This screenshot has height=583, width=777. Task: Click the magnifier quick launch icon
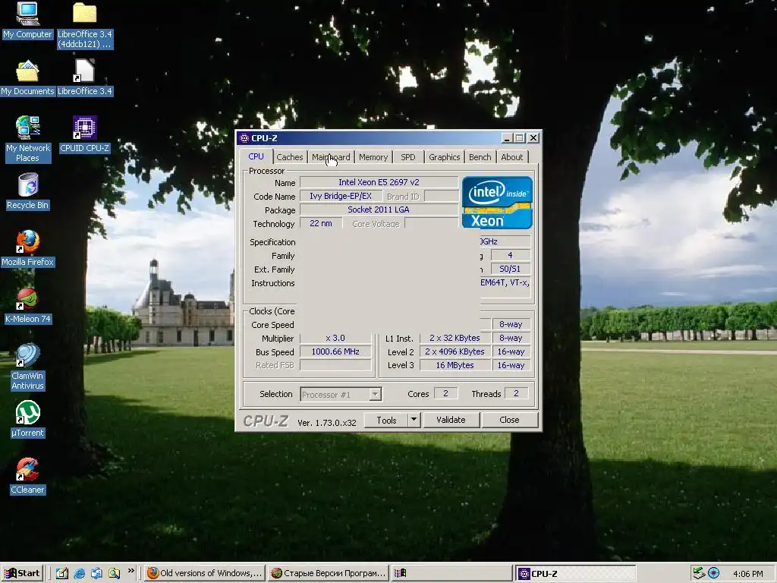coord(114,573)
